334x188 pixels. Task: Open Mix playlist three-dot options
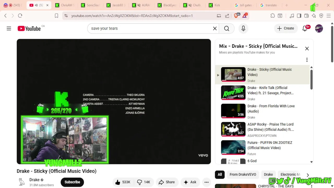pos(307,60)
